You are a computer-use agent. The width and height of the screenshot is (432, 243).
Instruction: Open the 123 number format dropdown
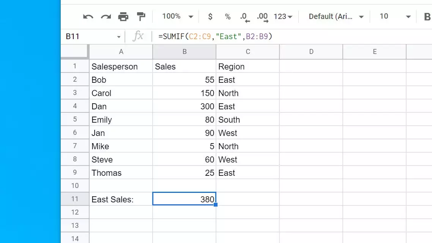click(283, 17)
